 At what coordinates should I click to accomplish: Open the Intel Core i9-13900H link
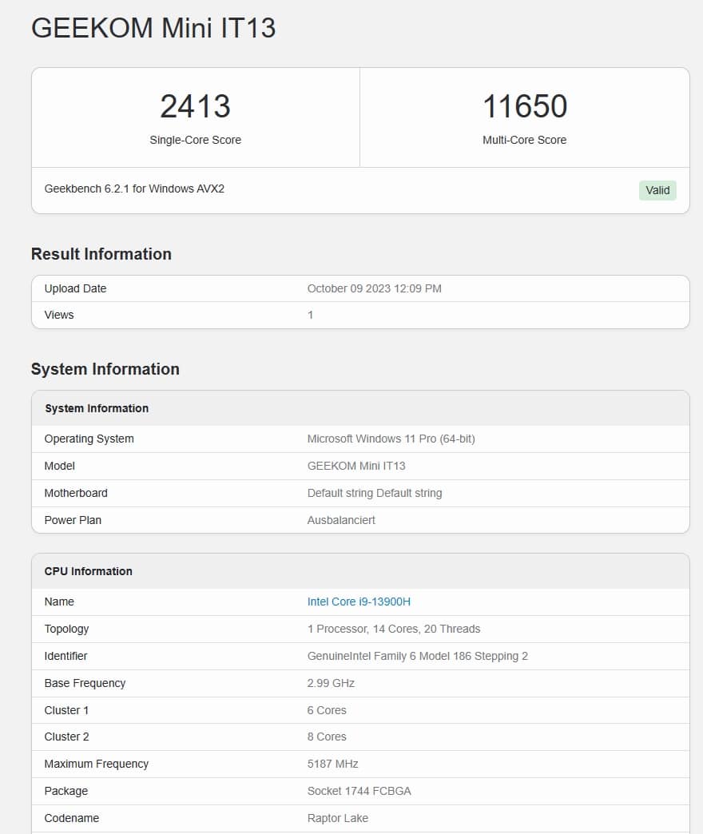359,602
